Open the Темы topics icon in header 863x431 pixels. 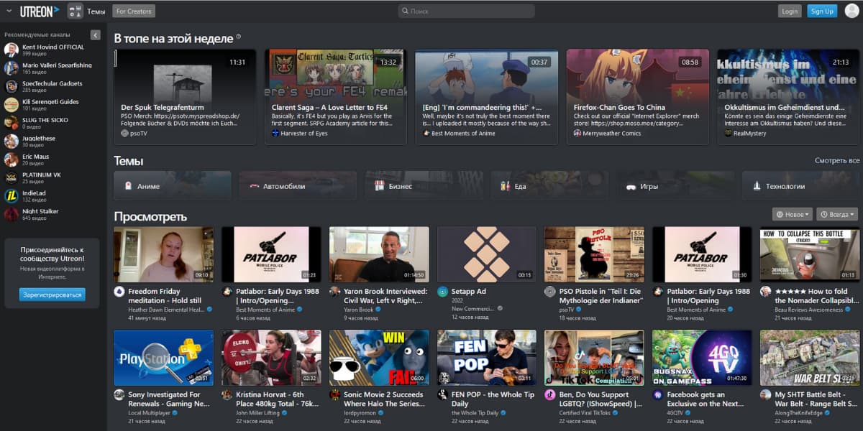[x=75, y=11]
